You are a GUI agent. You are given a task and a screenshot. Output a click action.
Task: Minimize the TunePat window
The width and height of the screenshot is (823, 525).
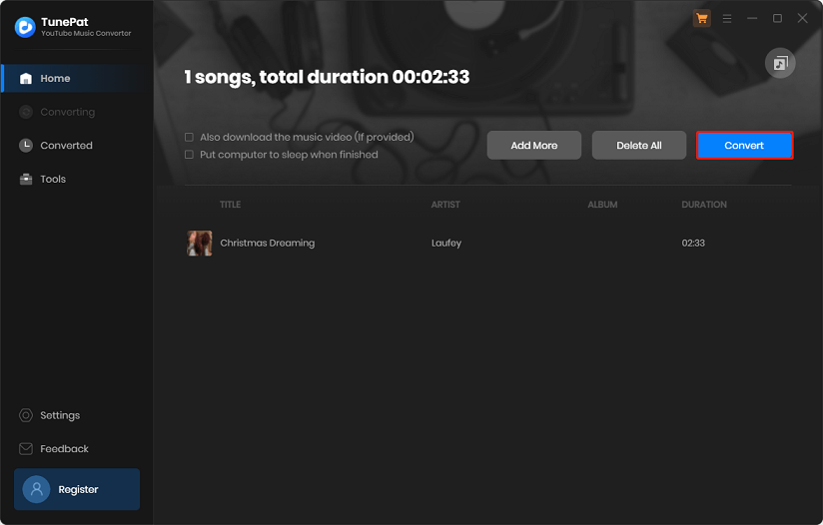pos(752,19)
